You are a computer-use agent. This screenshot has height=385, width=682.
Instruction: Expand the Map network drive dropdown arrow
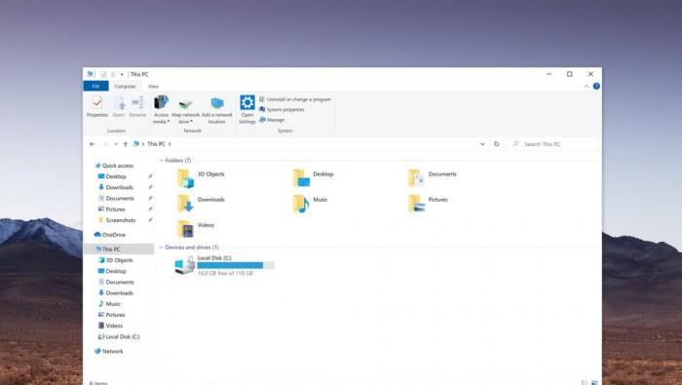pos(191,122)
